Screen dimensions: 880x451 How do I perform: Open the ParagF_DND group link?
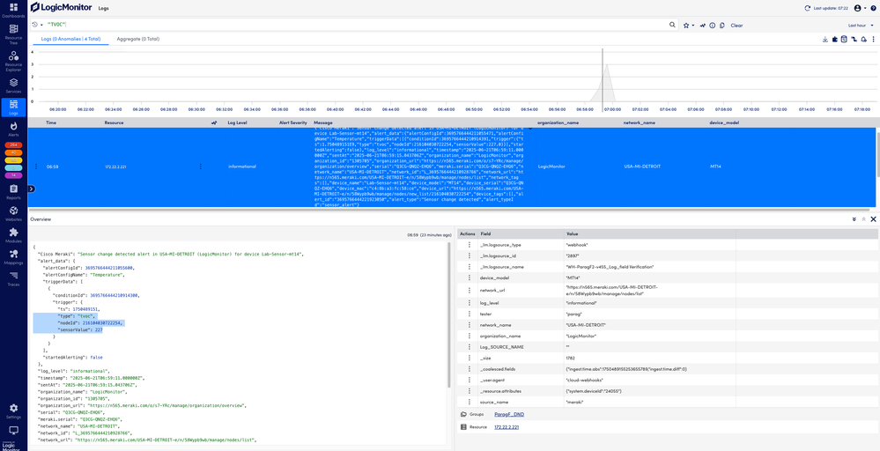tap(510, 414)
